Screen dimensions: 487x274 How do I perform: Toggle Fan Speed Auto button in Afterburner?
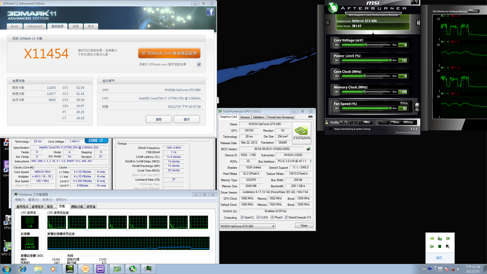pyautogui.click(x=404, y=104)
